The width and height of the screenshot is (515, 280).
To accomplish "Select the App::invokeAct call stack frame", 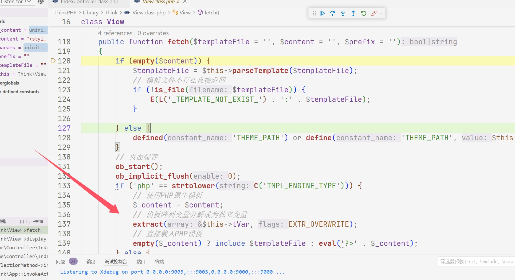I will coord(24,274).
